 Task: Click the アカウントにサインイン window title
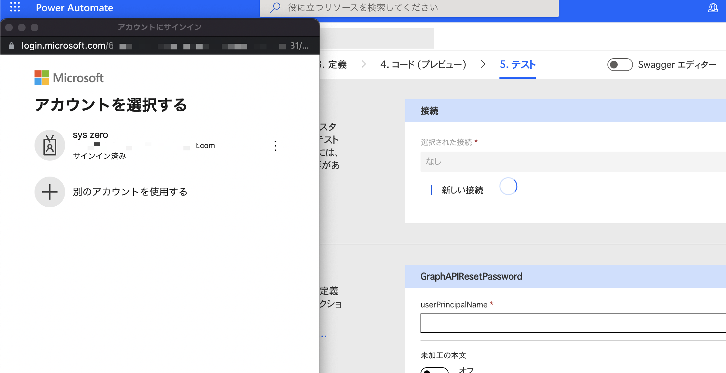159,27
